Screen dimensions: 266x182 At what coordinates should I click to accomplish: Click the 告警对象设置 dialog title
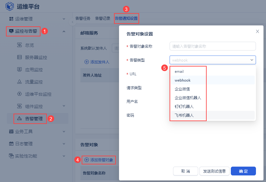140,34
